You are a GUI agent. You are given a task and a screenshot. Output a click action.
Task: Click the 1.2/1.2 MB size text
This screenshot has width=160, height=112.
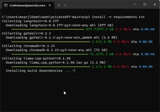click(x=102, y=67)
